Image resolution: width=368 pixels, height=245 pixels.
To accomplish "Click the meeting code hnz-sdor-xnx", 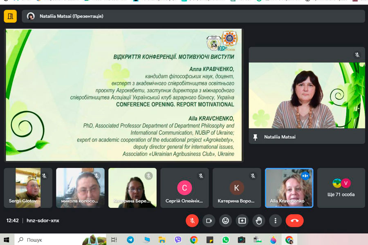I will point(43,220).
